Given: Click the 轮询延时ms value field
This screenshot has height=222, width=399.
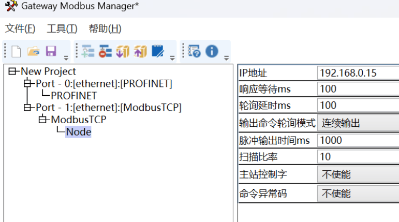Looking at the screenshot, I should (358, 105).
